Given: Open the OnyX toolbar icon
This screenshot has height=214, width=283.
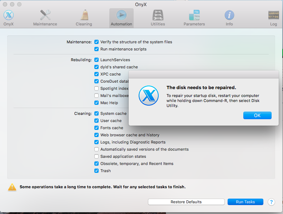Looking at the screenshot, I should click(9, 18).
